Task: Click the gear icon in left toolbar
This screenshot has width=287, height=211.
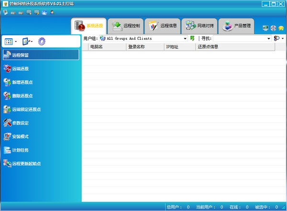Action: point(42,42)
